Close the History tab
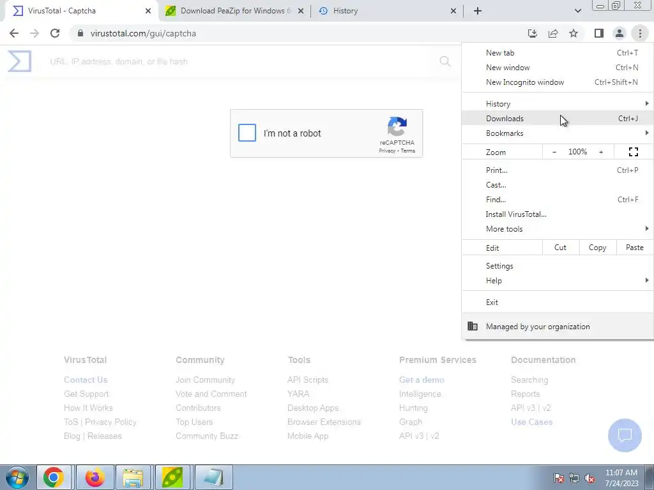The height and width of the screenshot is (490, 654). point(453,11)
